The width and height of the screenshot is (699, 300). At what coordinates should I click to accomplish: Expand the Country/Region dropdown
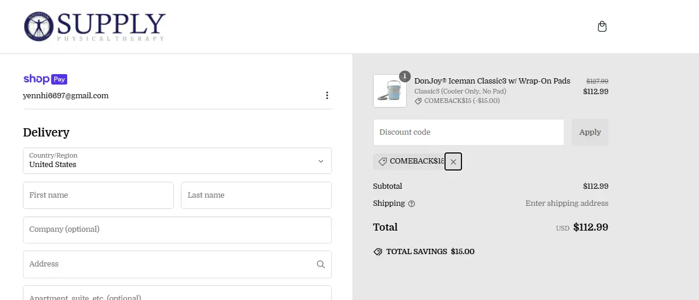[x=177, y=161]
